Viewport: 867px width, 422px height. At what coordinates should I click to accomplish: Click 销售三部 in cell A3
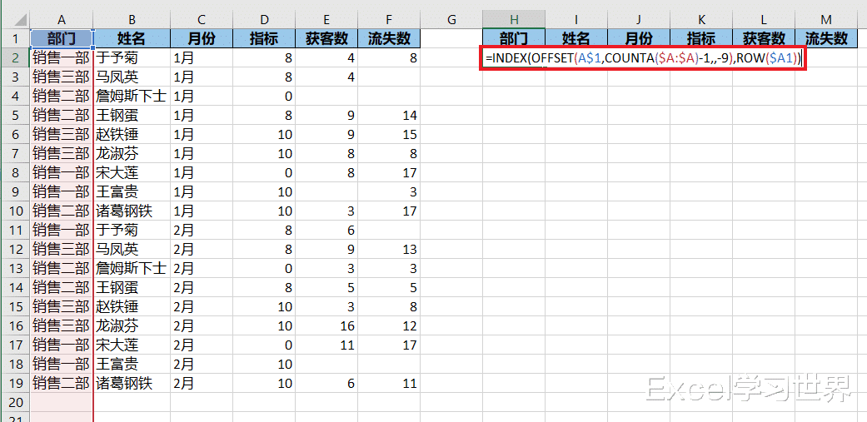(x=61, y=77)
